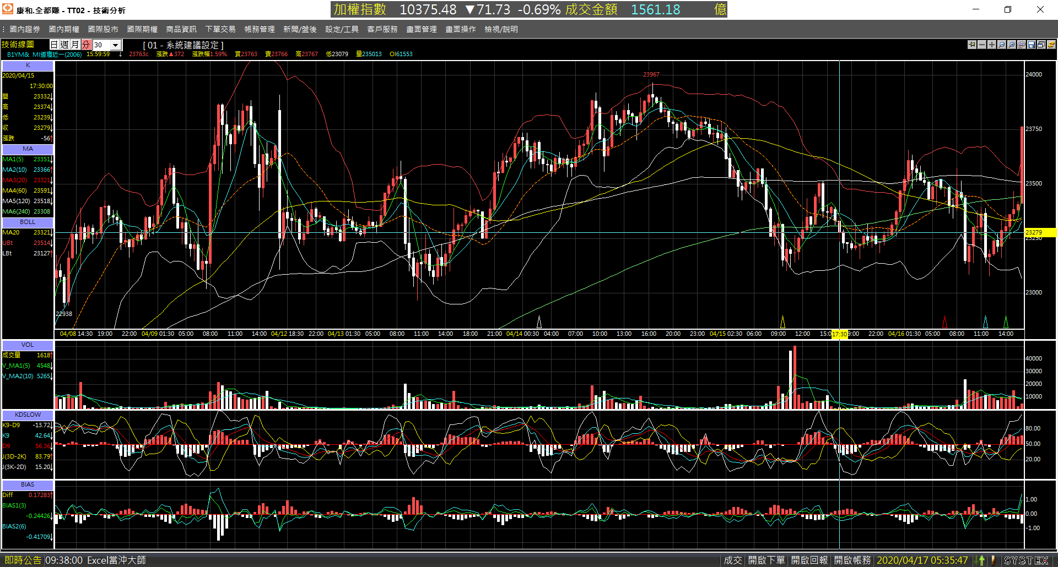
Task: Click the MA indicator panel header
Action: (28, 149)
